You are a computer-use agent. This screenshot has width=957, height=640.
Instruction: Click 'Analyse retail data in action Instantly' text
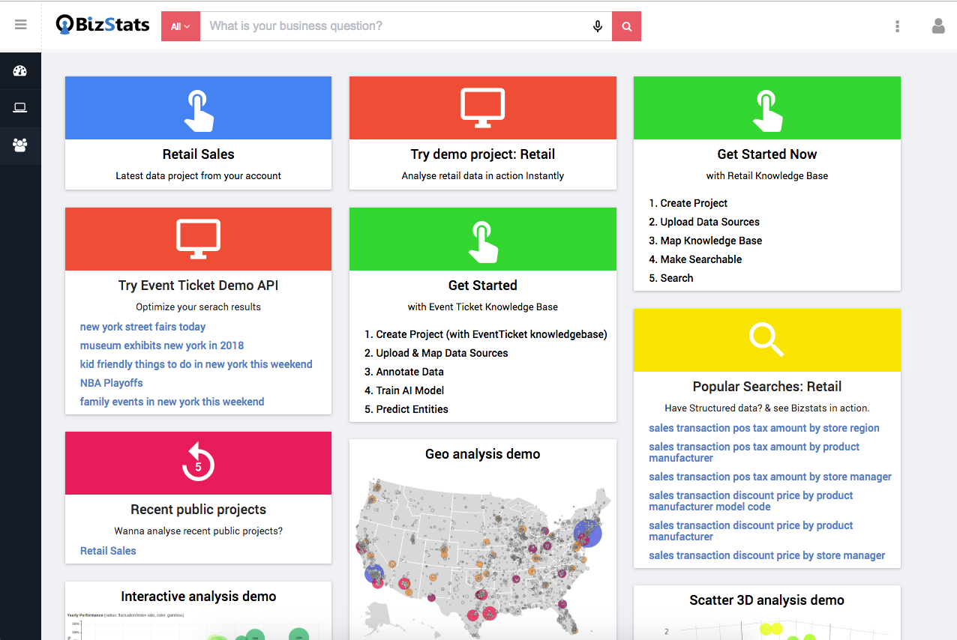pos(482,176)
